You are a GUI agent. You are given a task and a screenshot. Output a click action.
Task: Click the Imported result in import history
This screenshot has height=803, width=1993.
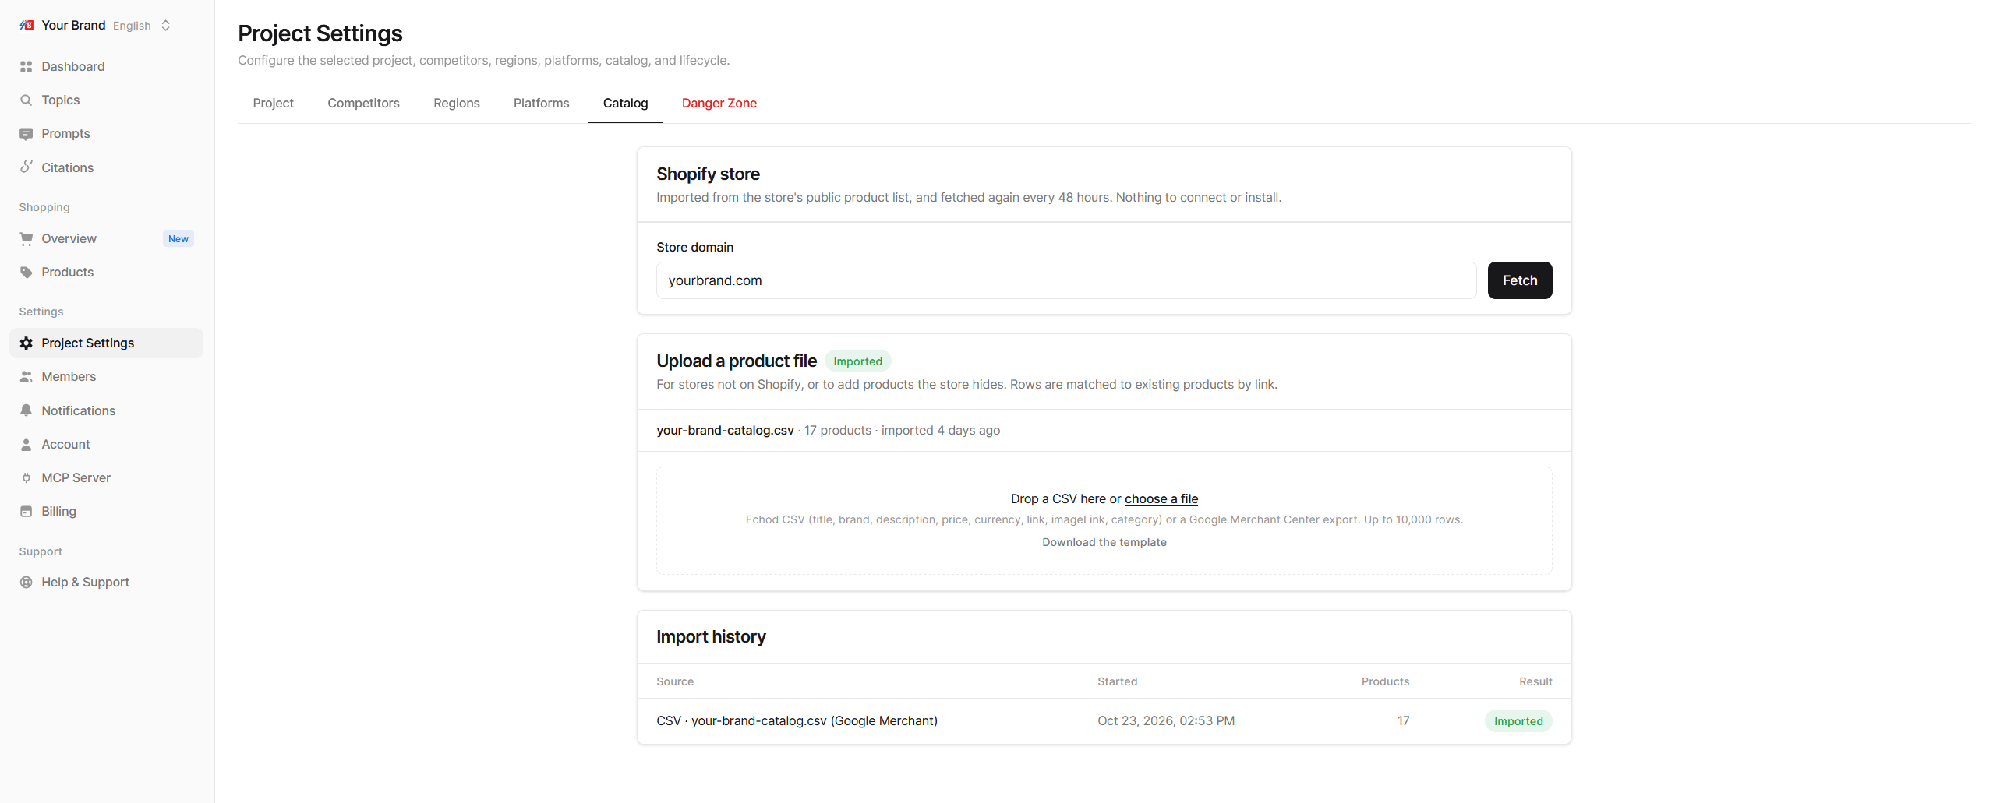tap(1518, 721)
